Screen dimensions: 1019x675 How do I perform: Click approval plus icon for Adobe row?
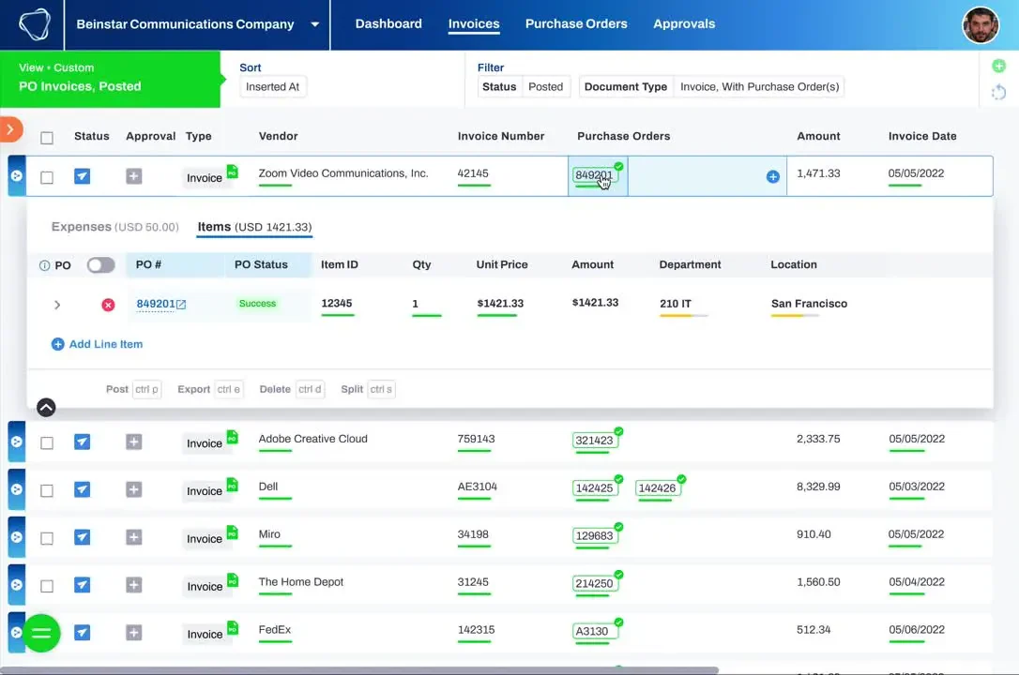pos(134,442)
